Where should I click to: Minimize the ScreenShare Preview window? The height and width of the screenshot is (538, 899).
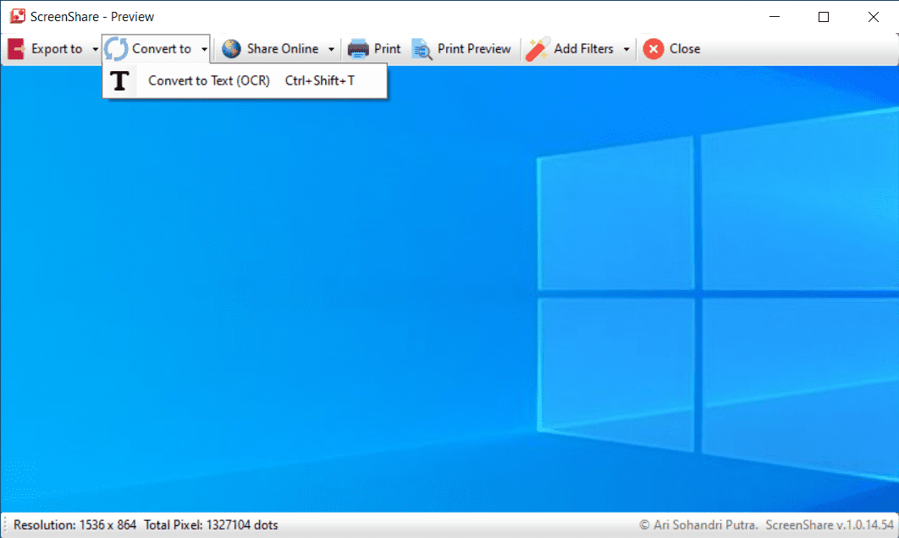click(x=775, y=17)
